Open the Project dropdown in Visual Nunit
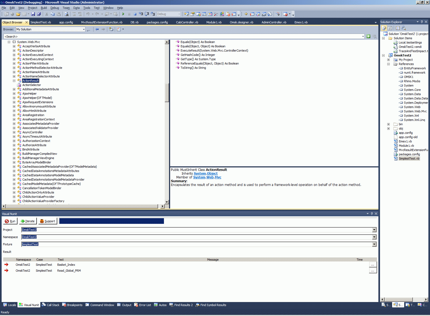Viewport: 430px width, 316px height. point(374,230)
